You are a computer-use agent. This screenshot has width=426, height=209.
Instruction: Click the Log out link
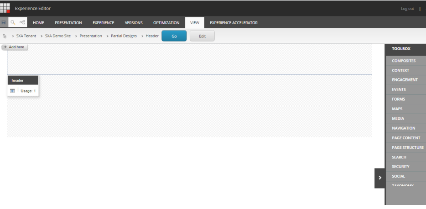click(x=407, y=9)
